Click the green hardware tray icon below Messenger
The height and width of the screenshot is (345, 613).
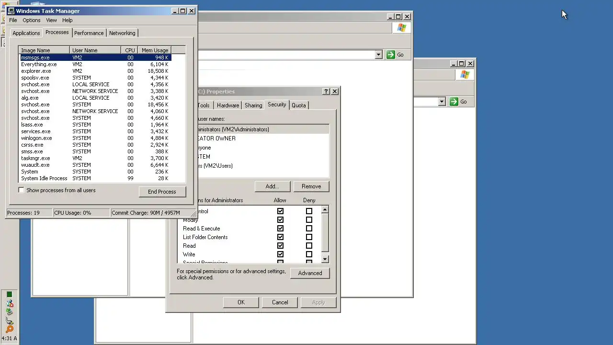(x=9, y=311)
